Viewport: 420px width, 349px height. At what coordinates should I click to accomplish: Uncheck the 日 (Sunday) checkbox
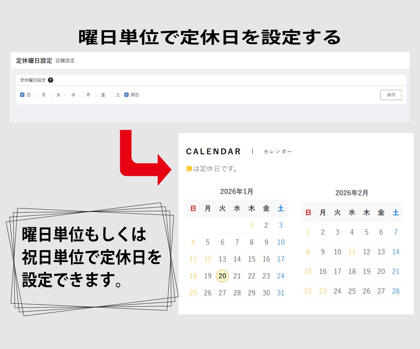[x=22, y=95]
